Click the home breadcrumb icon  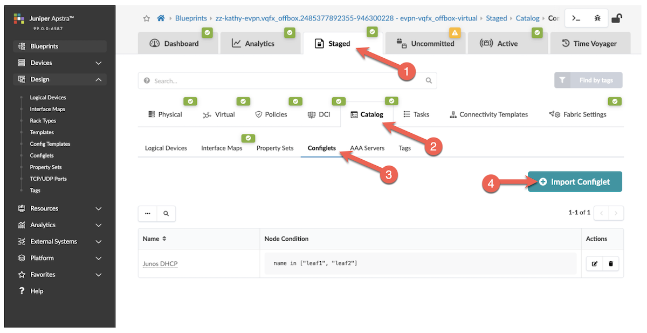pyautogui.click(x=160, y=17)
